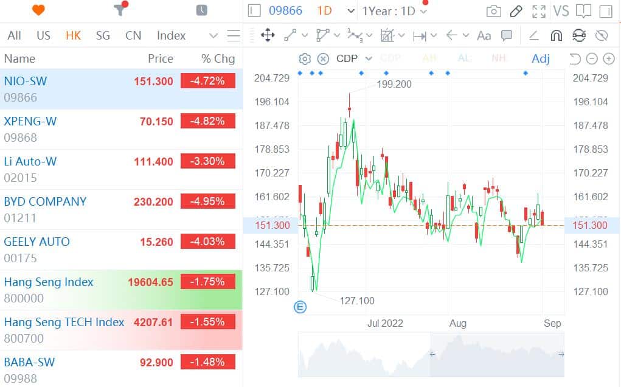The image size is (621, 387).
Task: Expand the 1D interval dropdown
Action: tap(350, 11)
